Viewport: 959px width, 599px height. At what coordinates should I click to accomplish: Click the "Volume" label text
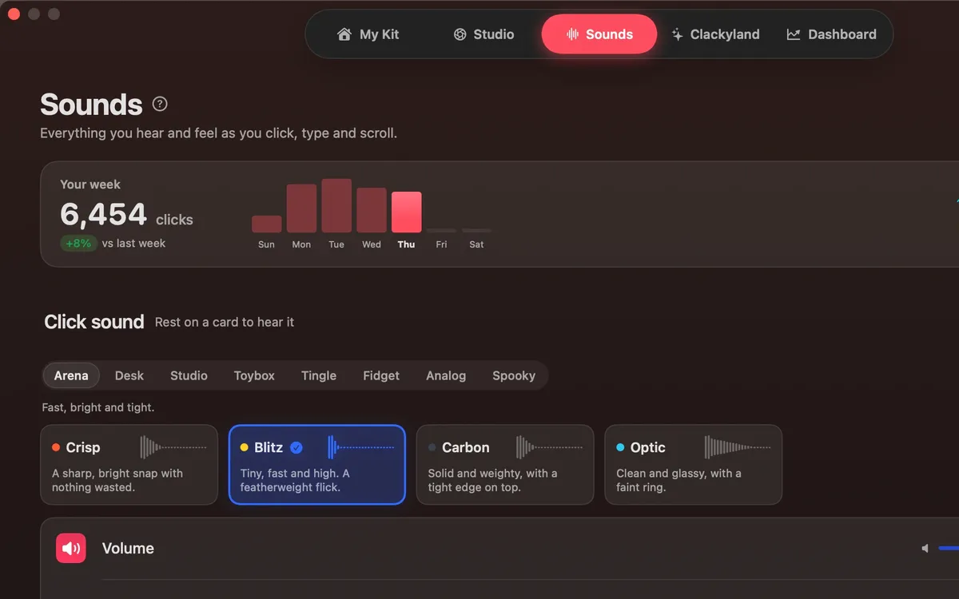coord(128,549)
